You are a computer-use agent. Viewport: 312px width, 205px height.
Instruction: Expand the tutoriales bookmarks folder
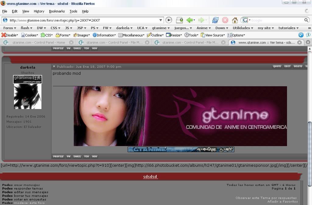pos(289,28)
